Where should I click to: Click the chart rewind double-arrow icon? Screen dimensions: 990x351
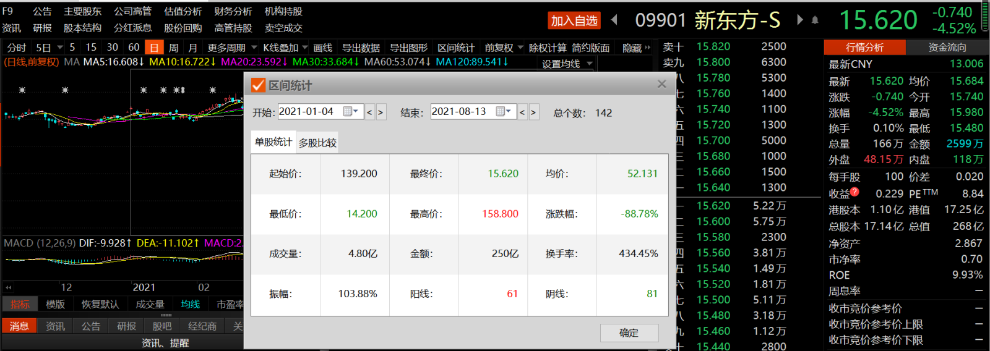(x=8, y=287)
